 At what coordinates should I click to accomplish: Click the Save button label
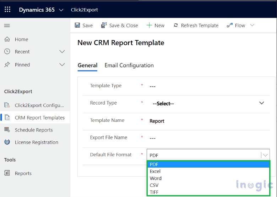[x=88, y=26]
